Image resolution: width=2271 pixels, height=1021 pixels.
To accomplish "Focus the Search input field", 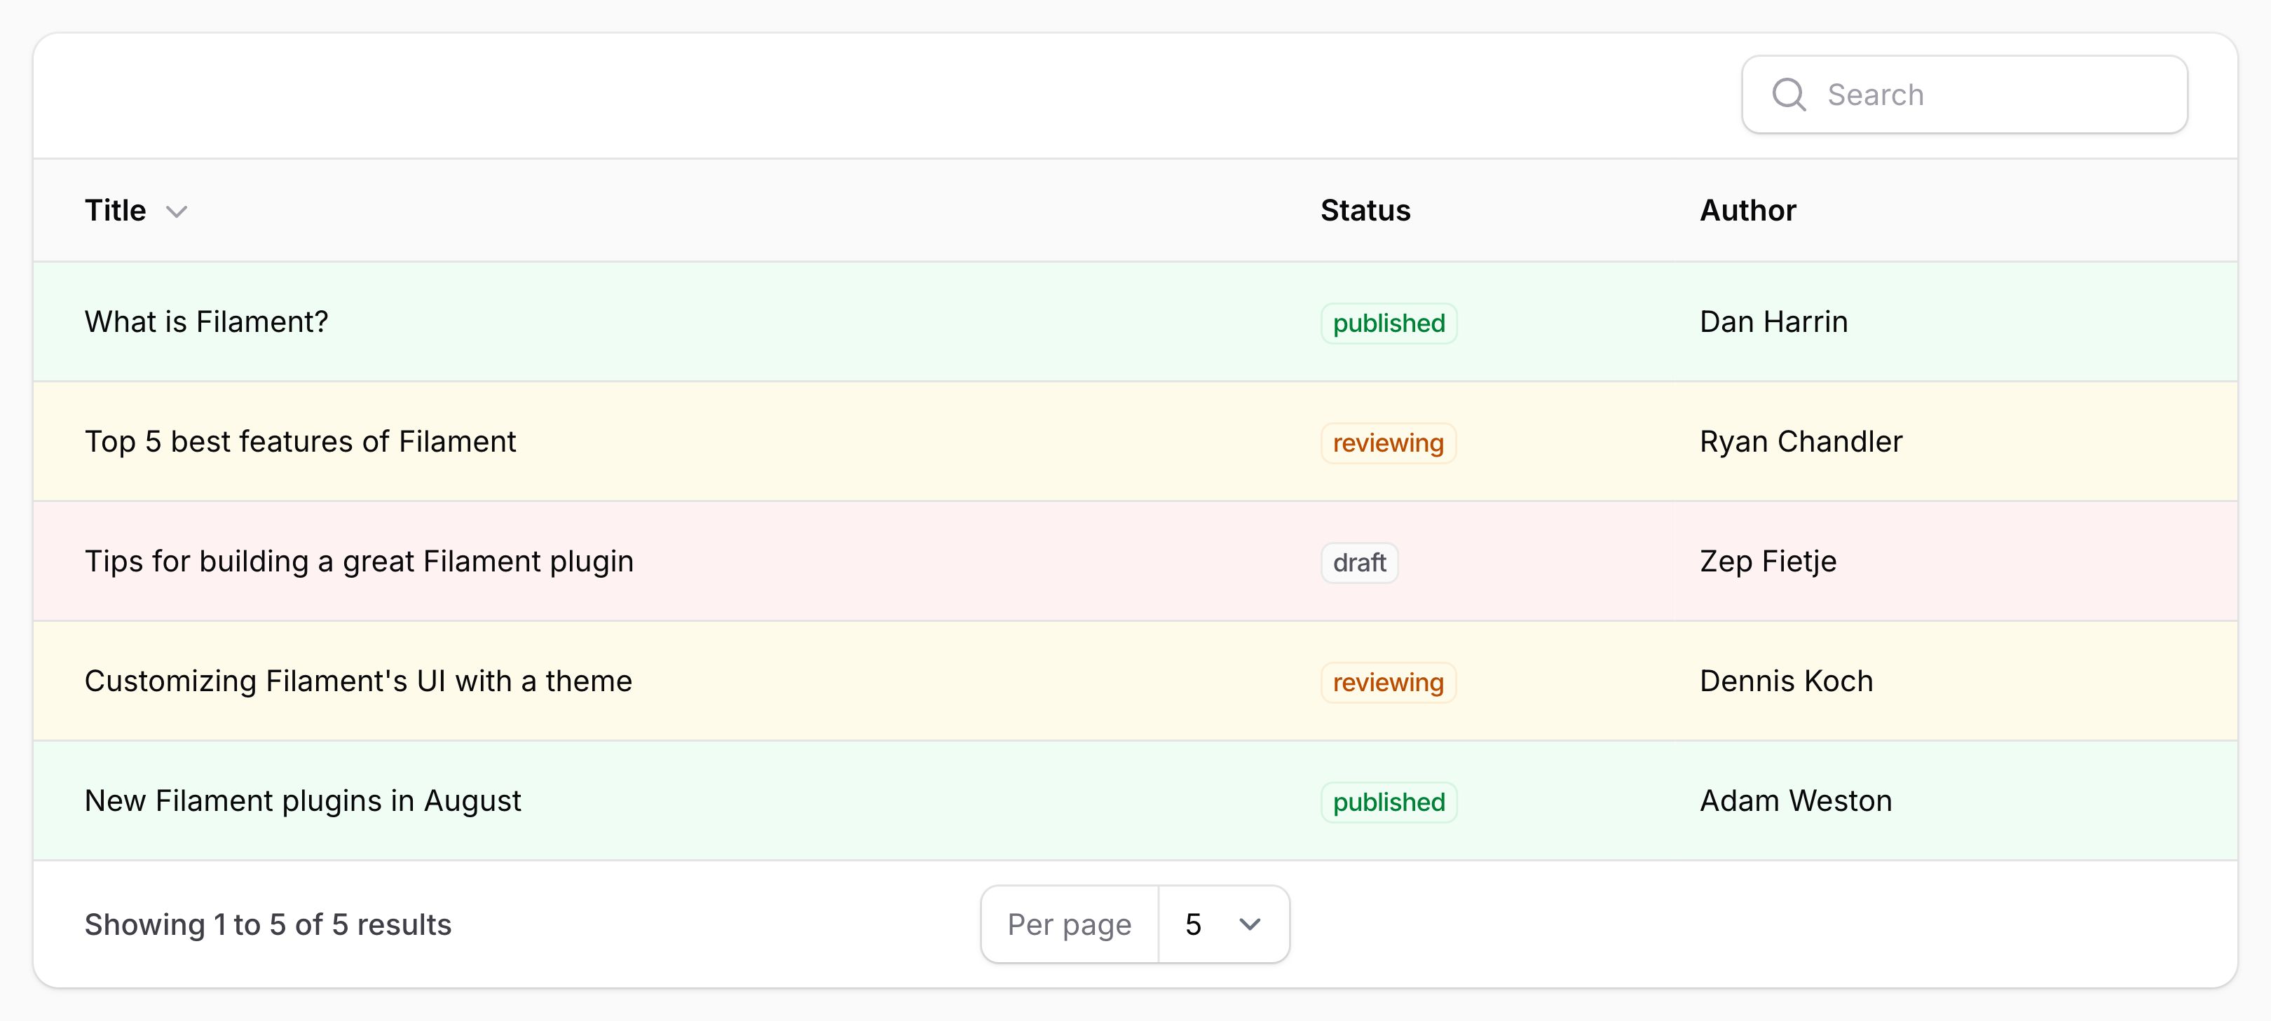I will click(1964, 95).
